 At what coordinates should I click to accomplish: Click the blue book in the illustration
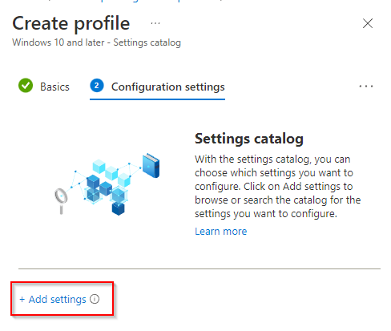pyautogui.click(x=151, y=166)
